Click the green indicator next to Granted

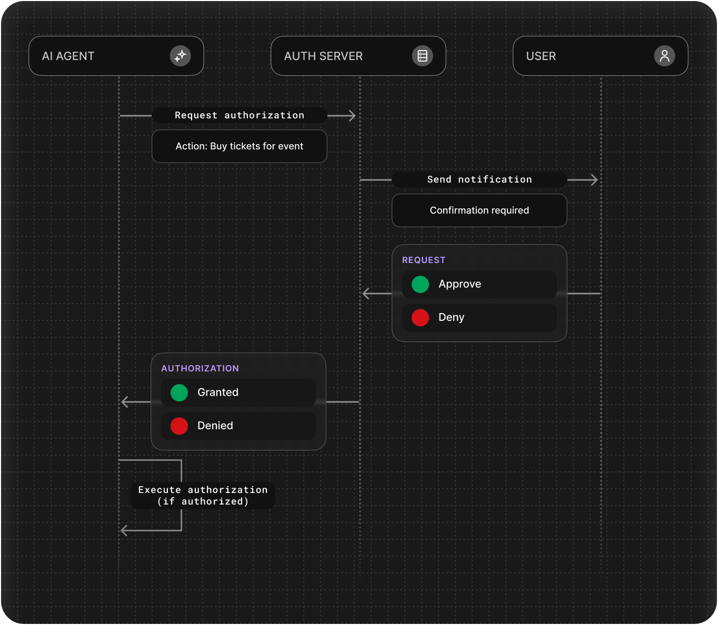(x=179, y=392)
